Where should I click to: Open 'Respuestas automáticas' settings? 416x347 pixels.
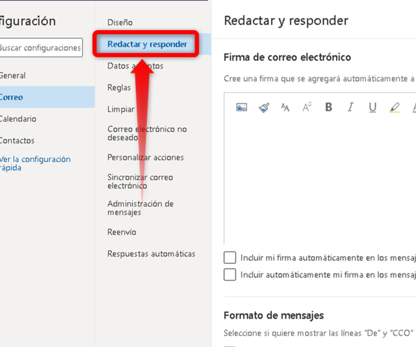tap(151, 254)
